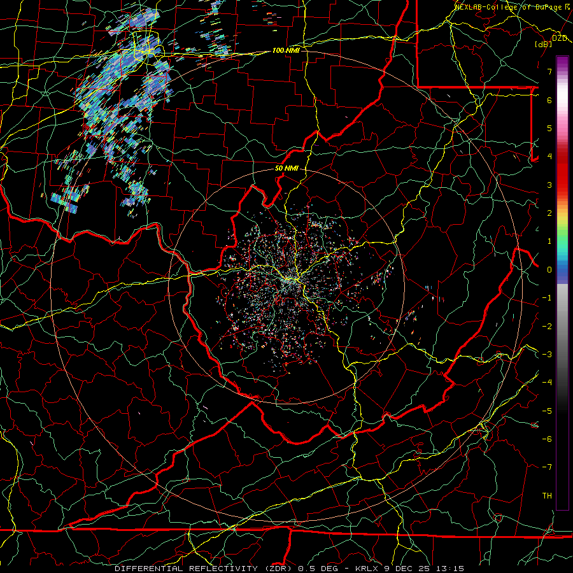573x573 pixels.
Task: Click the radar site center where roads converge
Action: tap(290, 279)
